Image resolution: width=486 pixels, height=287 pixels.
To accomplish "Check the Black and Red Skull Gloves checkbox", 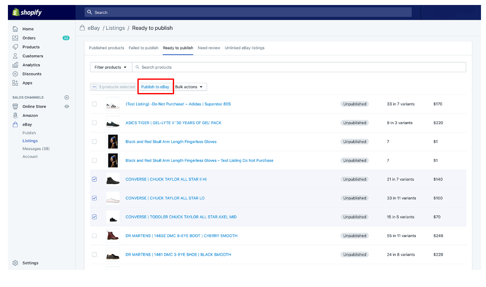I will point(94,142).
